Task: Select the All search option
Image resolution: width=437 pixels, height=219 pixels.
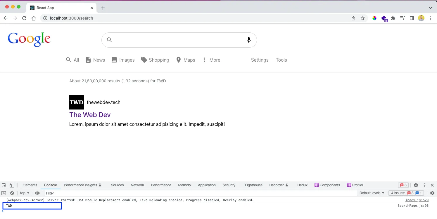Action: pyautogui.click(x=72, y=60)
